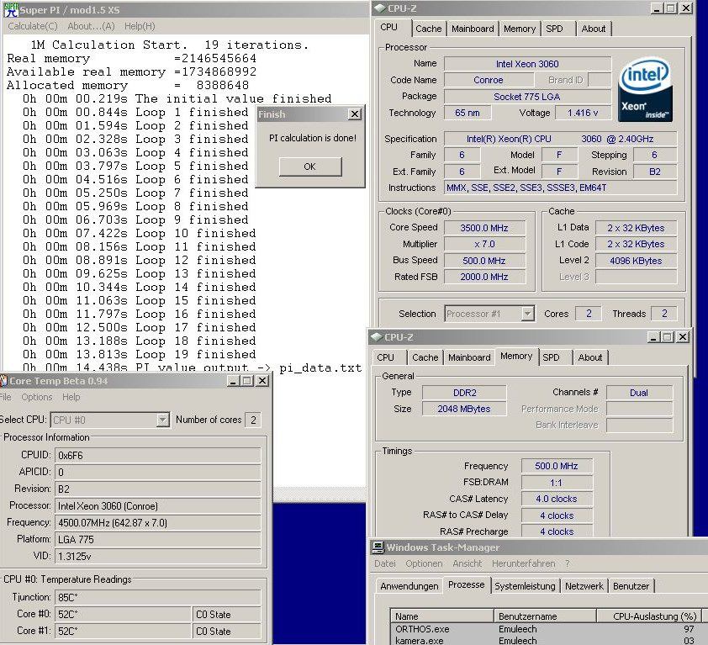708x645 pixels.
Task: Close the Core Temp window
Action: [262, 381]
